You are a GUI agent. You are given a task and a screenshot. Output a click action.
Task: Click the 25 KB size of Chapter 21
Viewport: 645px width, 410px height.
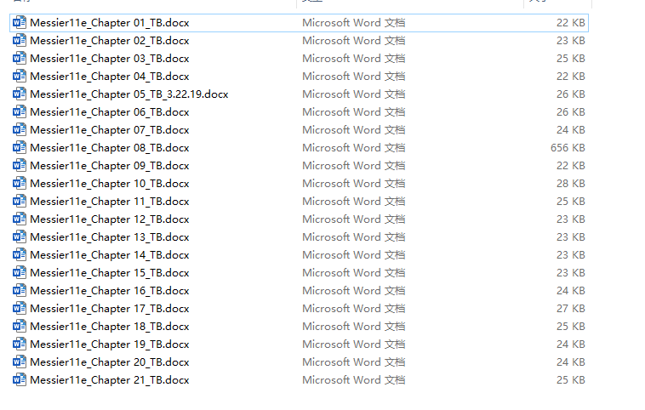(x=571, y=380)
